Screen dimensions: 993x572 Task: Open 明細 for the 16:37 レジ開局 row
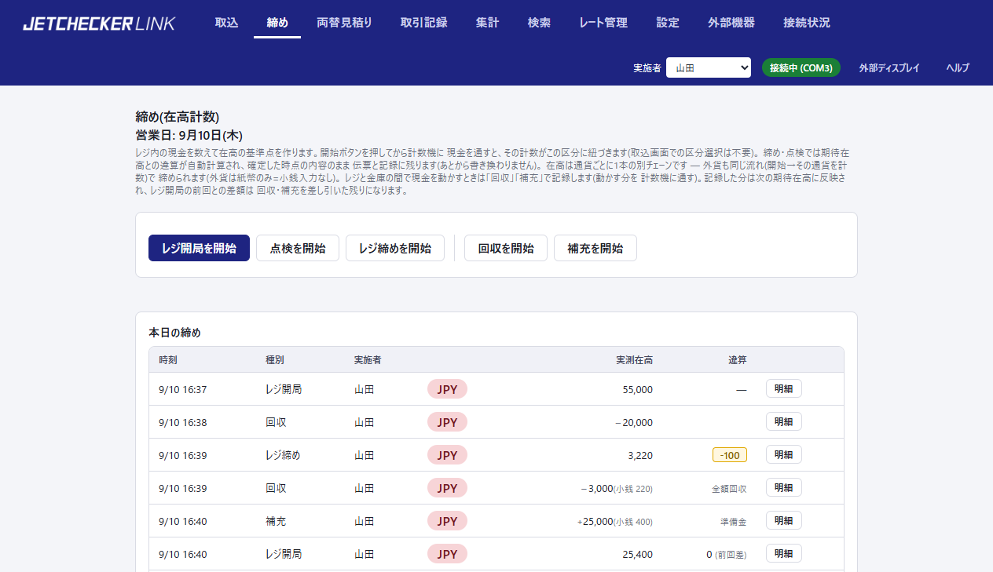[784, 389]
